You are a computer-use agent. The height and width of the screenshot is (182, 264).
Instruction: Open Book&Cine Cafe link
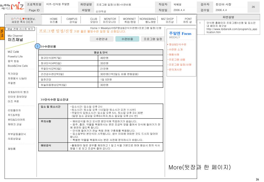pos(18,66)
